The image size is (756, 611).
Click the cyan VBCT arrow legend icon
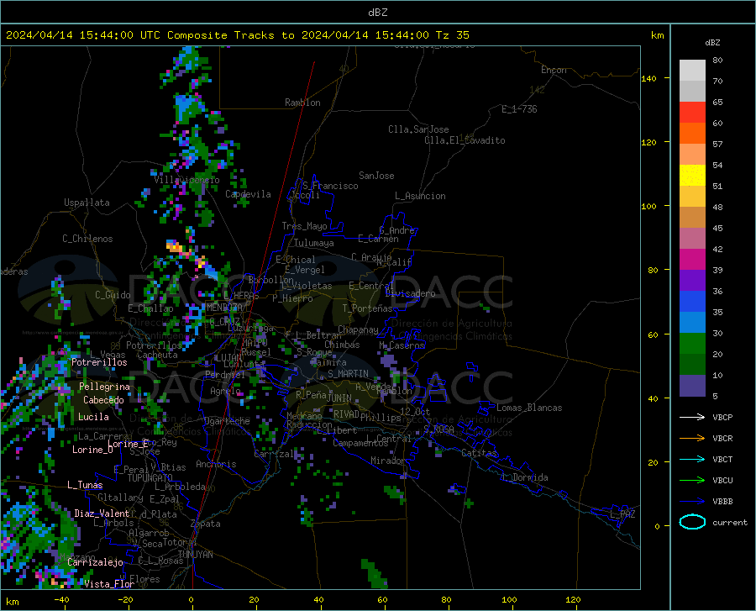[x=692, y=459]
